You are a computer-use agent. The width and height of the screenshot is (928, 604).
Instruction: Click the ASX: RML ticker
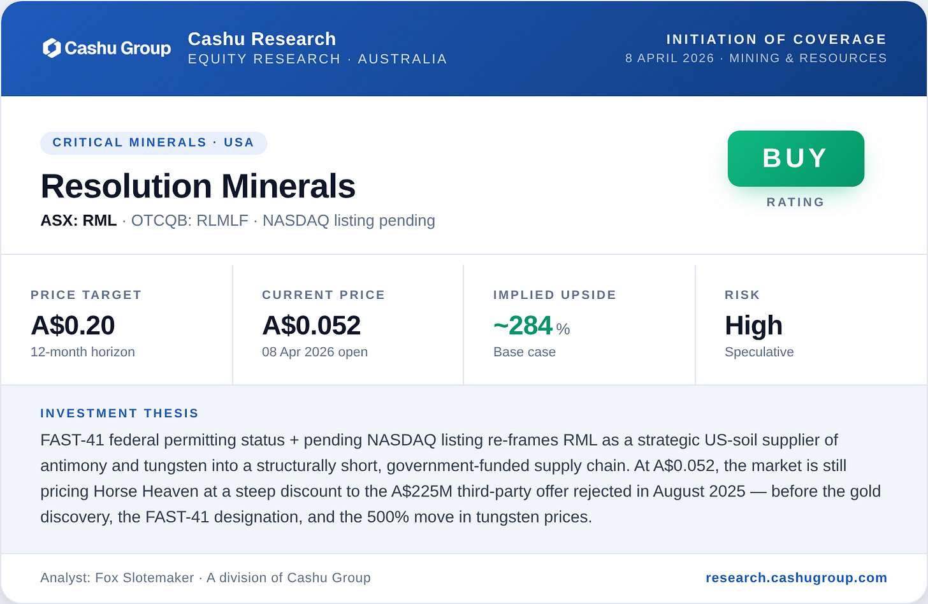[x=78, y=220]
